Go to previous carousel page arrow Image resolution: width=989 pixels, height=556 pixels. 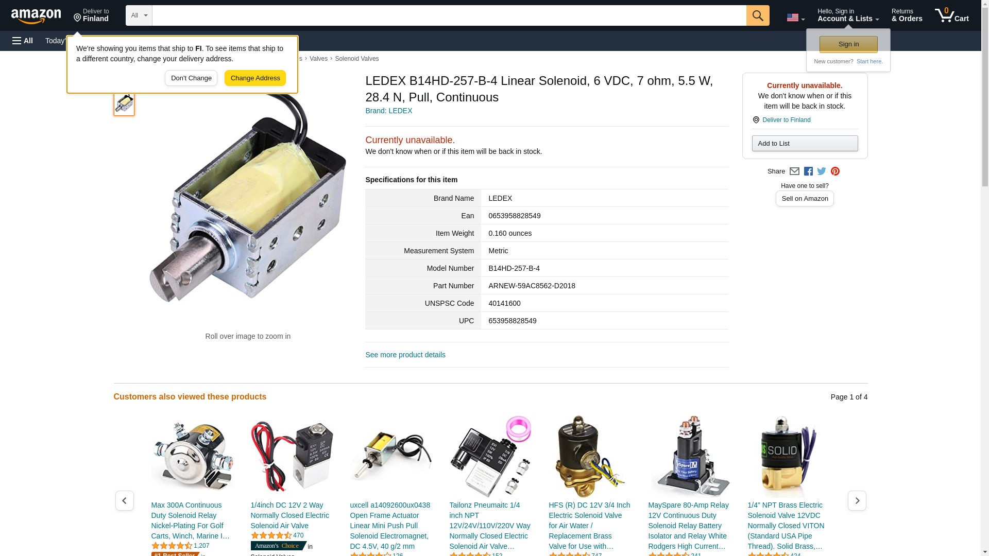pyautogui.click(x=125, y=500)
